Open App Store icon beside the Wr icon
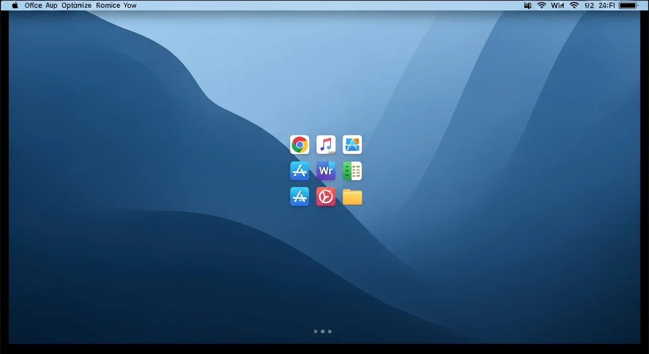649x354 pixels. [x=300, y=171]
